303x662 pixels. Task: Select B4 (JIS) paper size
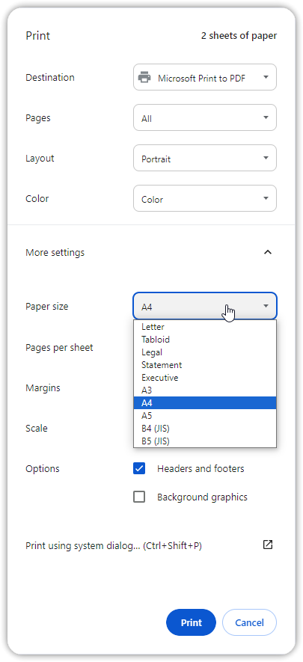pyautogui.click(x=205, y=428)
